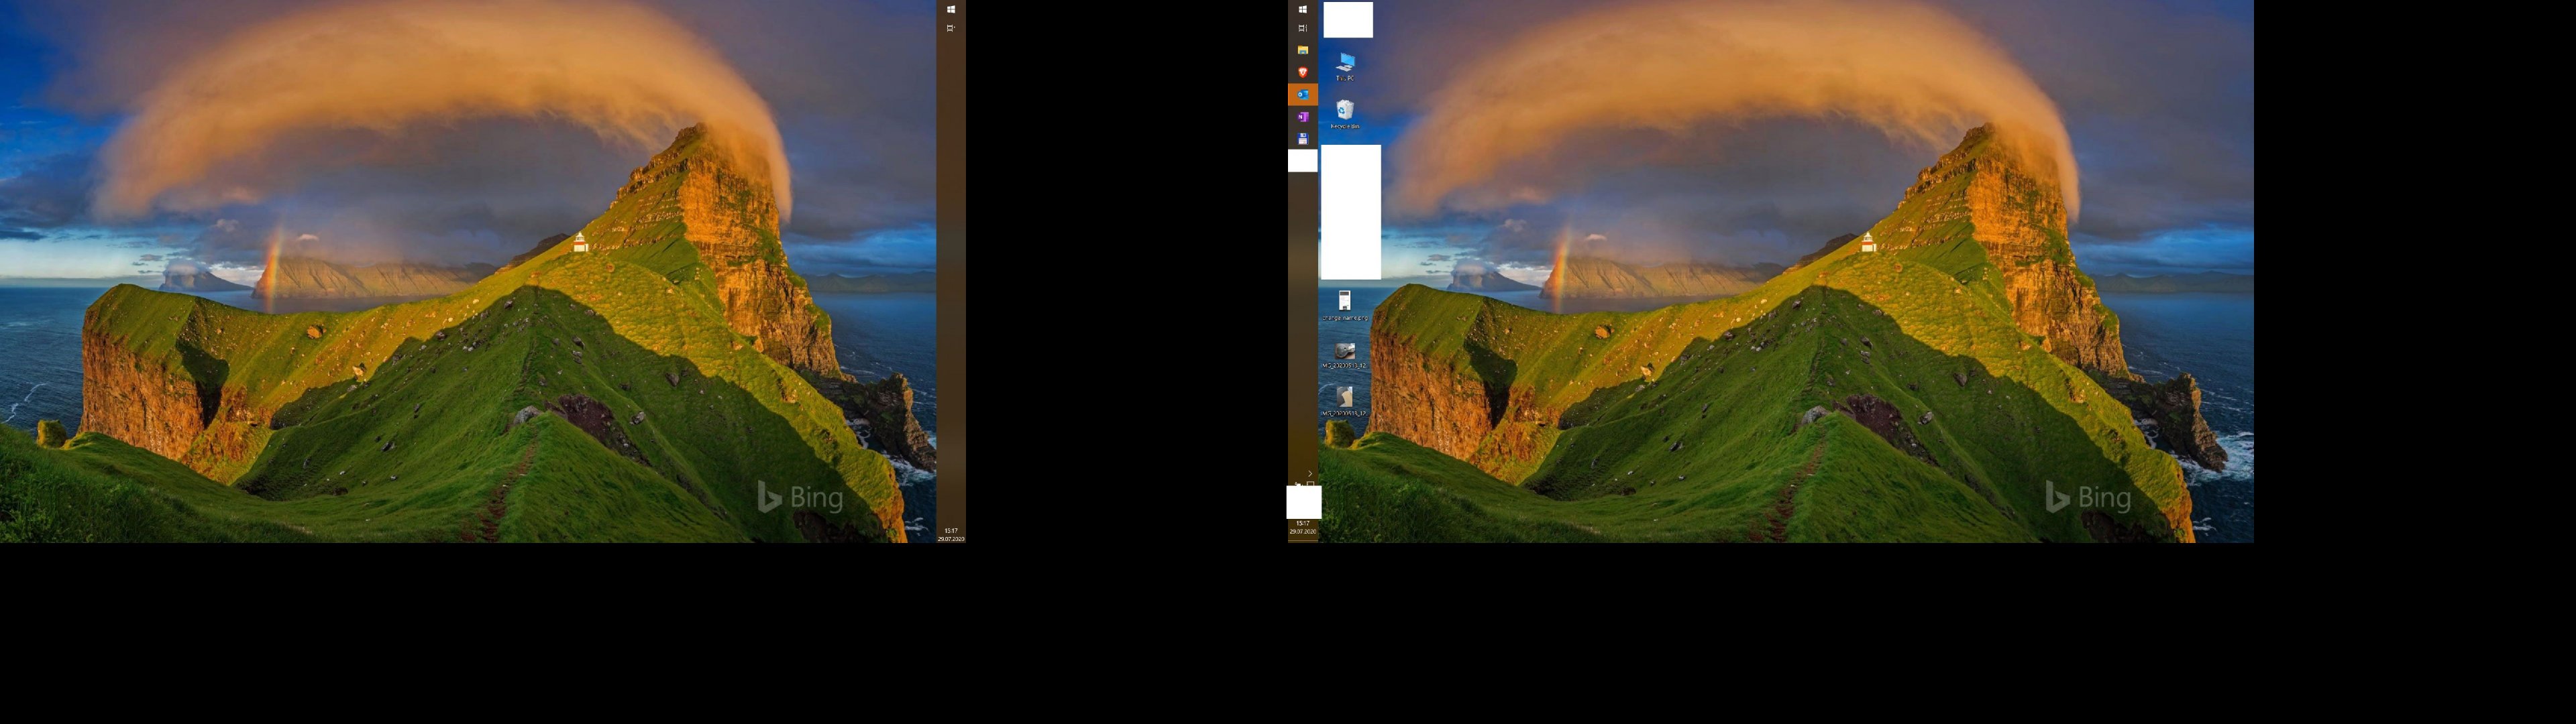
Task: Click Bing watermark on left wallpaper
Action: coord(800,497)
